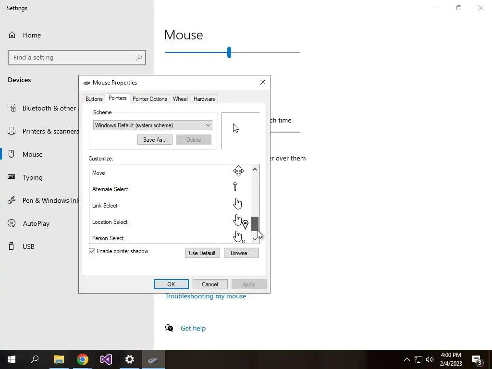Viewport: 492px width, 369px height.
Task: Select the Link Select hand icon
Action: [x=237, y=204]
